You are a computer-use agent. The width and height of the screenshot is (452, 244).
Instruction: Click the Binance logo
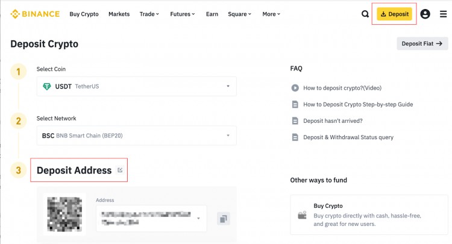pyautogui.click(x=35, y=14)
